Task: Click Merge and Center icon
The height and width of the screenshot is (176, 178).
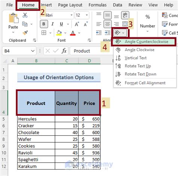Action: click(125, 24)
